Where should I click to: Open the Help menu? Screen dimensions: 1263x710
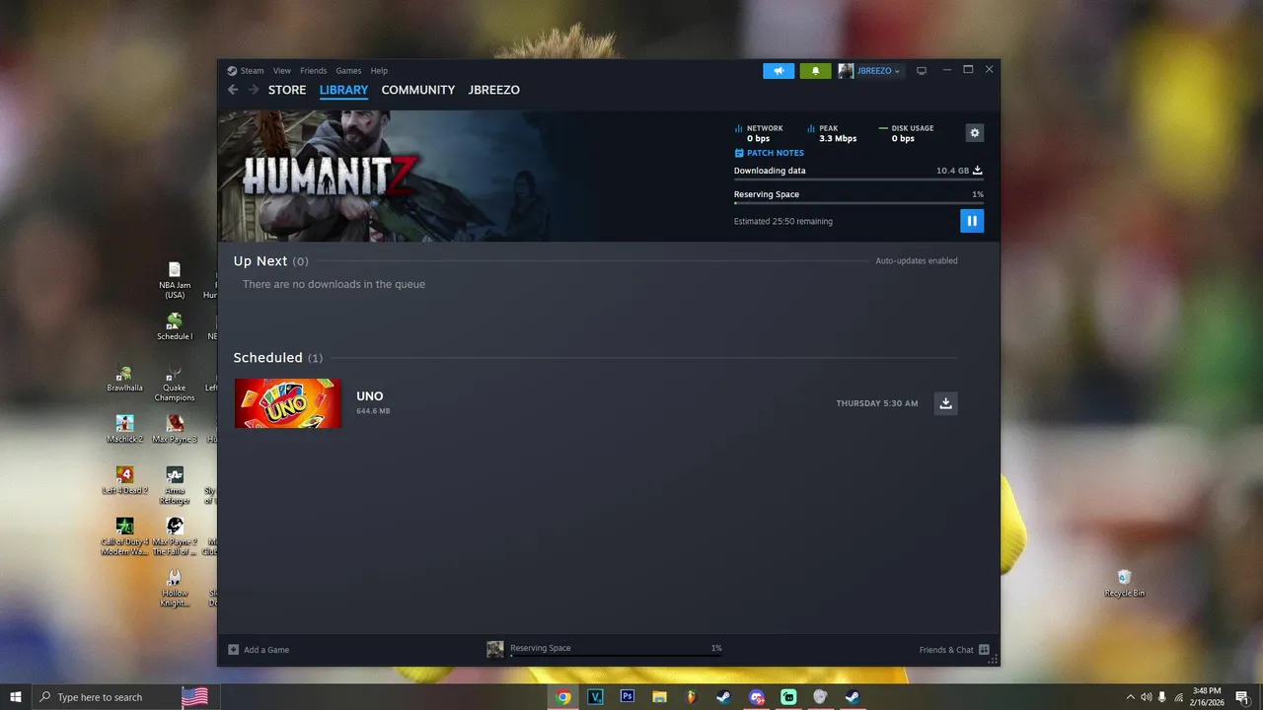point(379,71)
